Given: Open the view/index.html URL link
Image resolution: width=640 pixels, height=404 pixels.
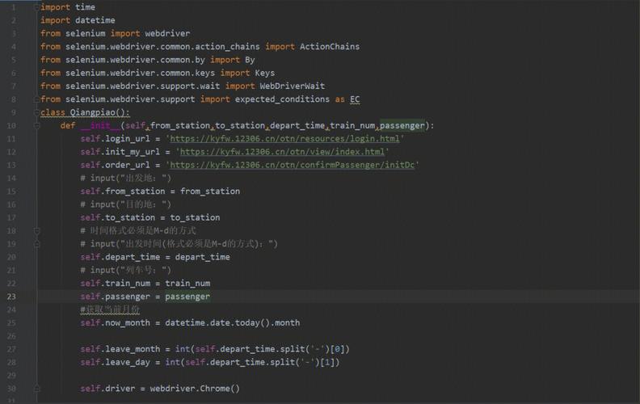Looking at the screenshot, I should pyautogui.click(x=282, y=152).
